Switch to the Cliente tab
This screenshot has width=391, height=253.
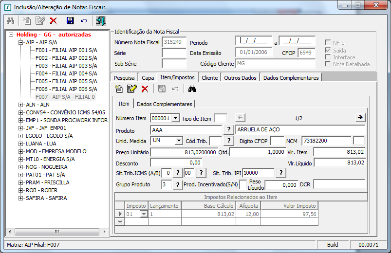click(x=209, y=78)
